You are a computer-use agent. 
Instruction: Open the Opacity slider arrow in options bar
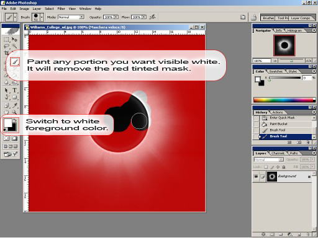coord(116,17)
